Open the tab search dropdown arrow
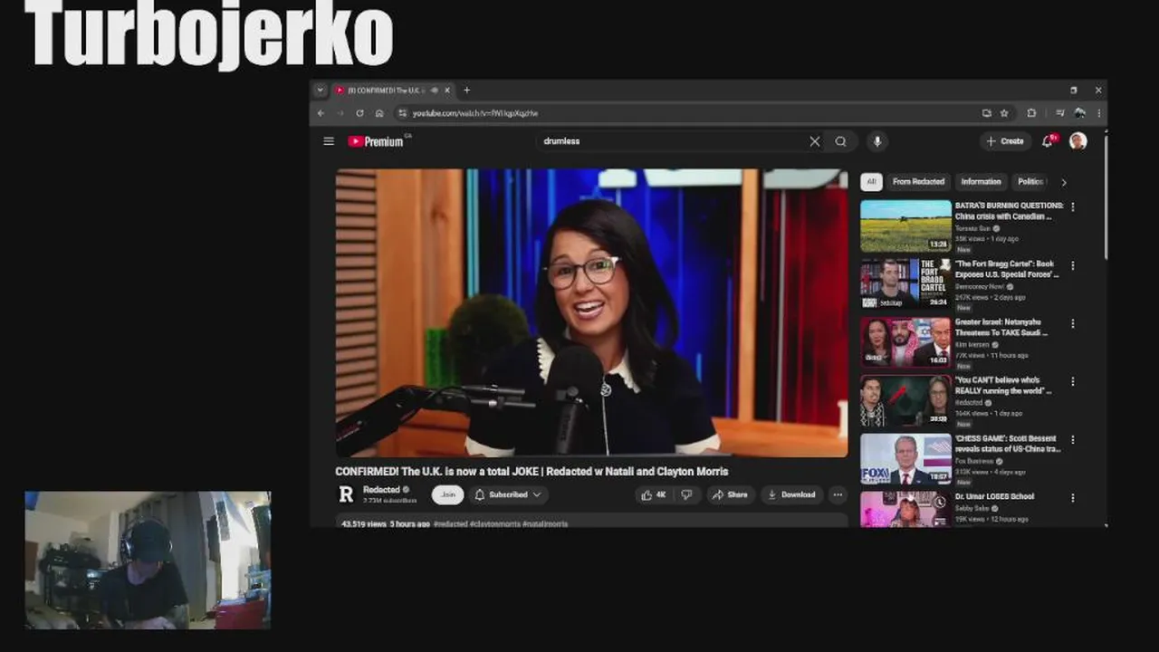This screenshot has height=652, width=1159. (320, 91)
